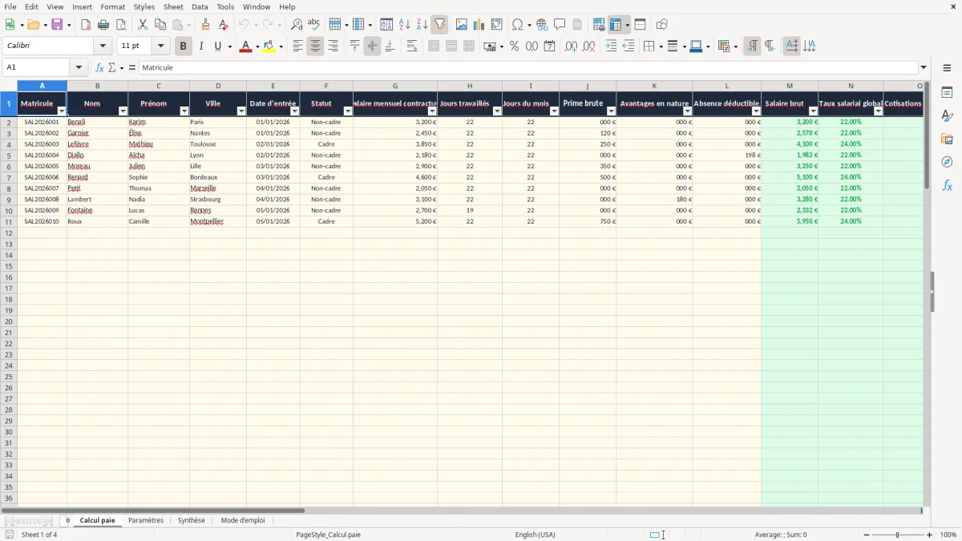This screenshot has width=962, height=541.
Task: Switch to the Mode d'emploi sheet tab
Action: pos(243,520)
